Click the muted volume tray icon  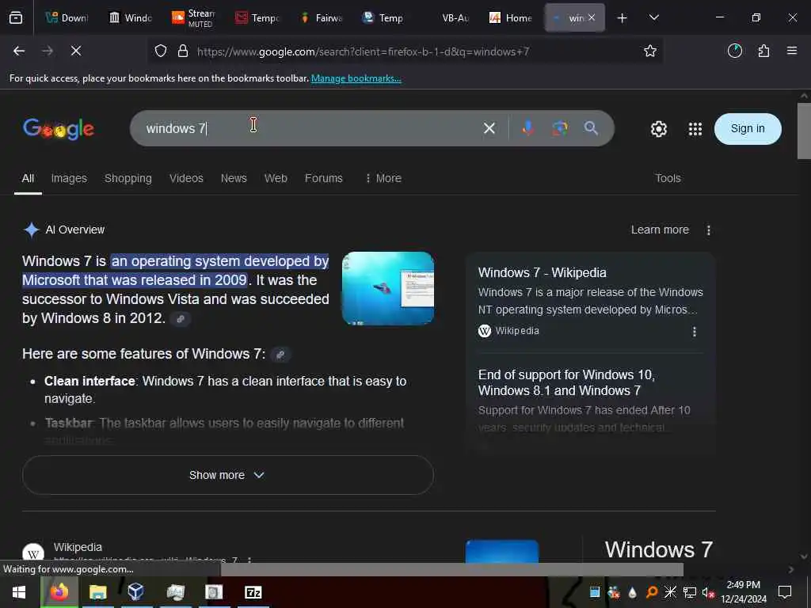click(708, 592)
